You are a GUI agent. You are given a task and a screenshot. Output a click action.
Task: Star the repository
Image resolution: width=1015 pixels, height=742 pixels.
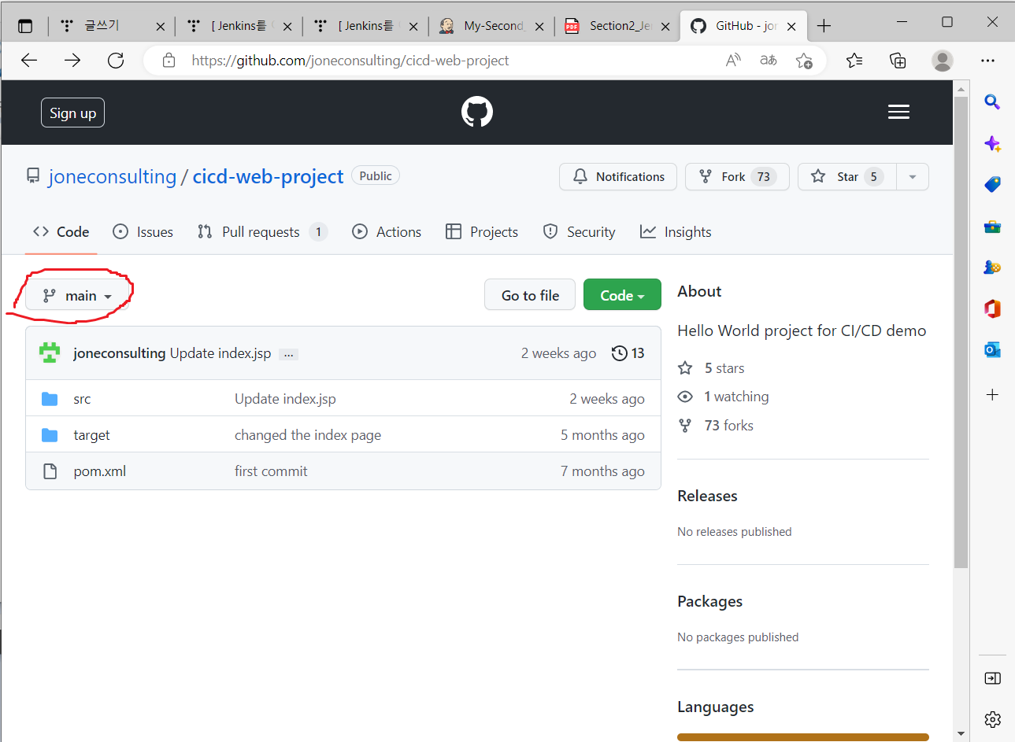846,177
